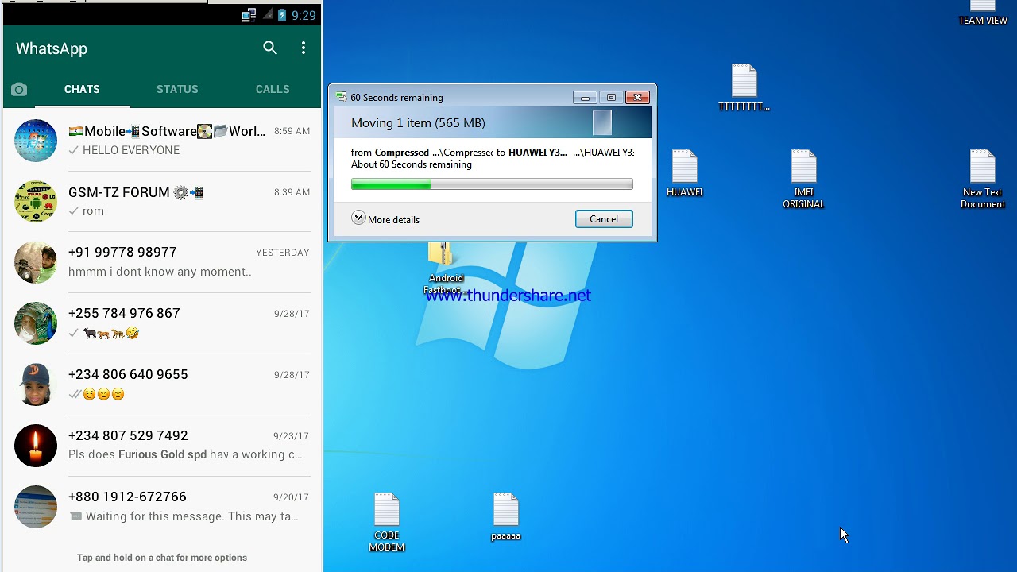Image resolution: width=1017 pixels, height=572 pixels.
Task: Open chat with HELLO EVERYONE message
Action: pos(162,141)
